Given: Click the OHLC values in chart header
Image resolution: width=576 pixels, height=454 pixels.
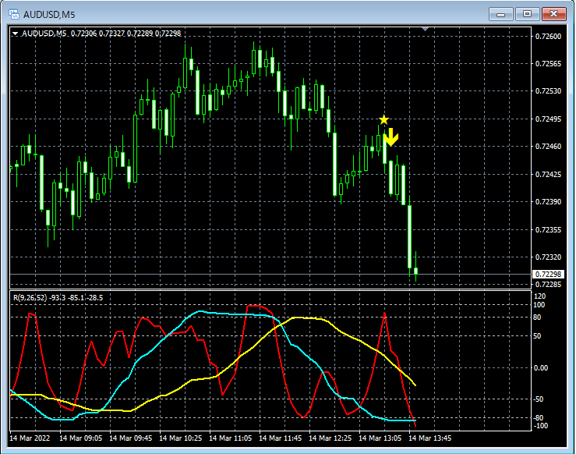Looking at the screenshot, I should coord(126,34).
